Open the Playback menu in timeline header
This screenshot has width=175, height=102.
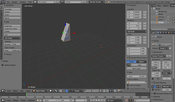pos(31,100)
